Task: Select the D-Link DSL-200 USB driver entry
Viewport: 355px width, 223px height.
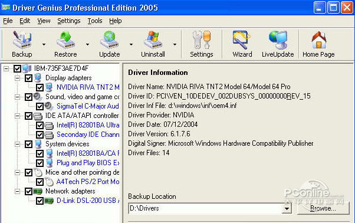Action: [x=88, y=201]
